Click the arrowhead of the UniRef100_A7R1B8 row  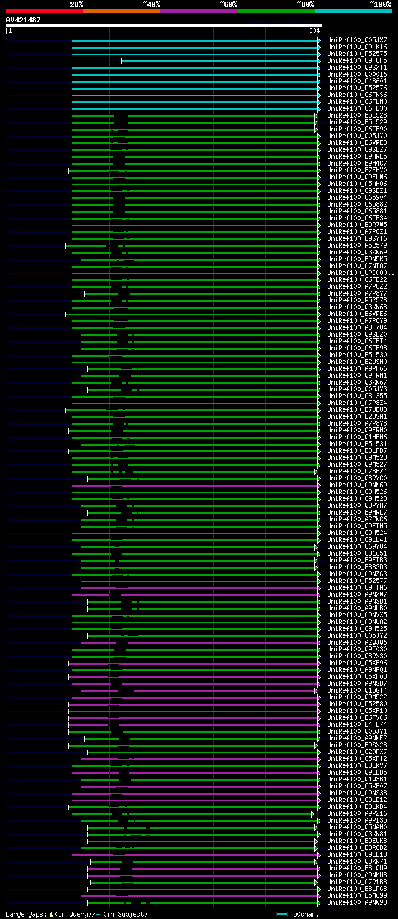tap(316, 882)
